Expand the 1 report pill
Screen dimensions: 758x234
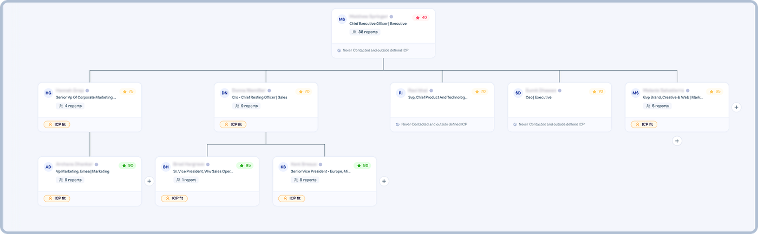pos(186,180)
